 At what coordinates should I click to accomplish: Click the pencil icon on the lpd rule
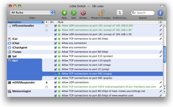click(161, 56)
